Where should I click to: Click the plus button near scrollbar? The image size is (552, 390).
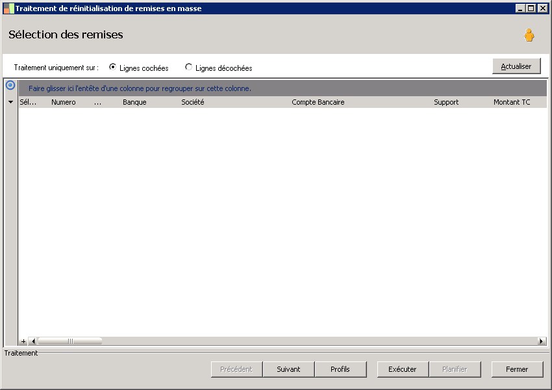(23, 341)
